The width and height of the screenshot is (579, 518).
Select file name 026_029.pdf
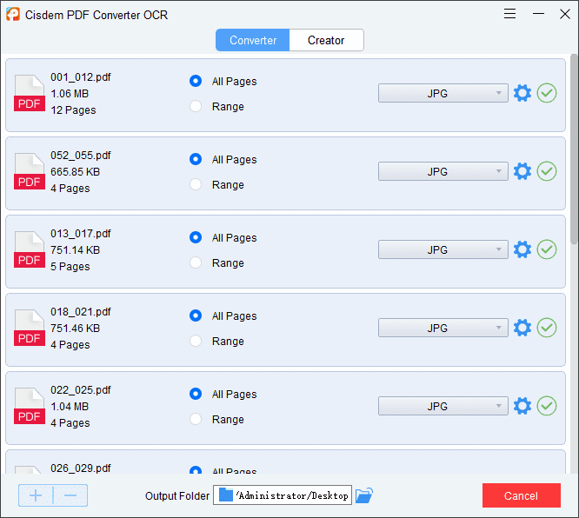81,468
